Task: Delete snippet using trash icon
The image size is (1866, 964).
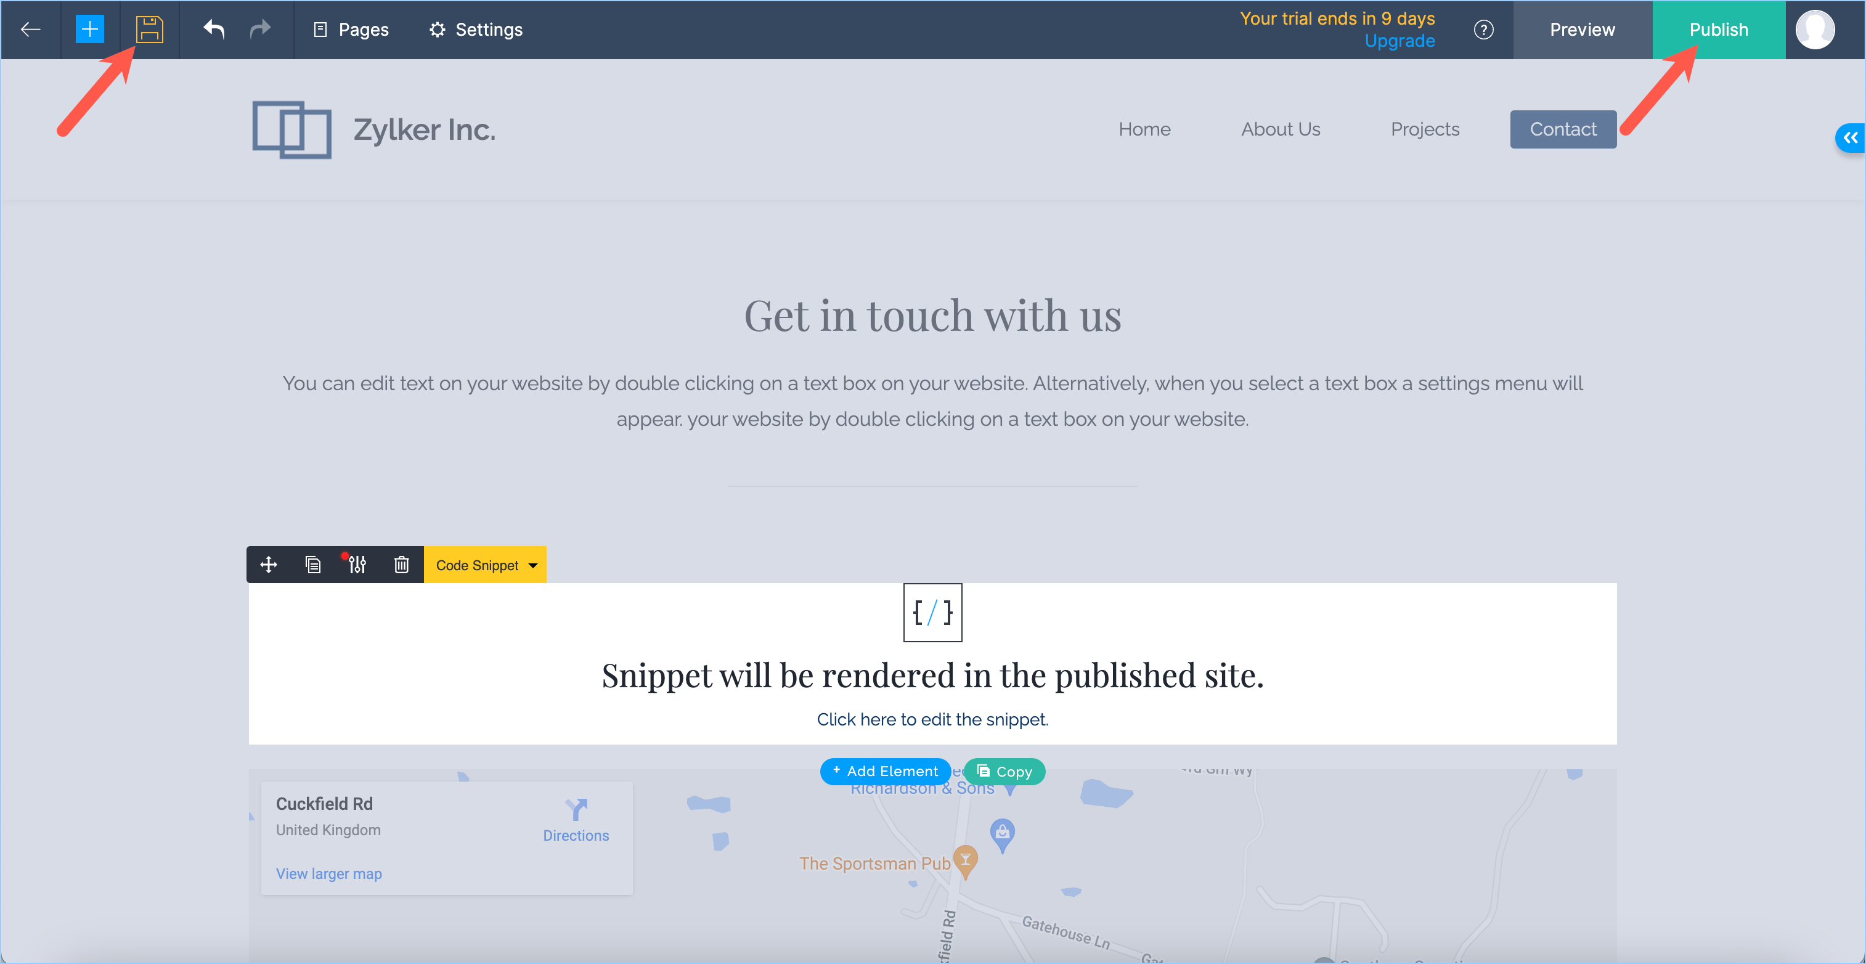Action: click(x=401, y=565)
